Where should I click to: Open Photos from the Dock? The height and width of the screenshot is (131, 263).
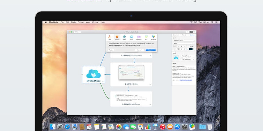[x=119, y=127]
